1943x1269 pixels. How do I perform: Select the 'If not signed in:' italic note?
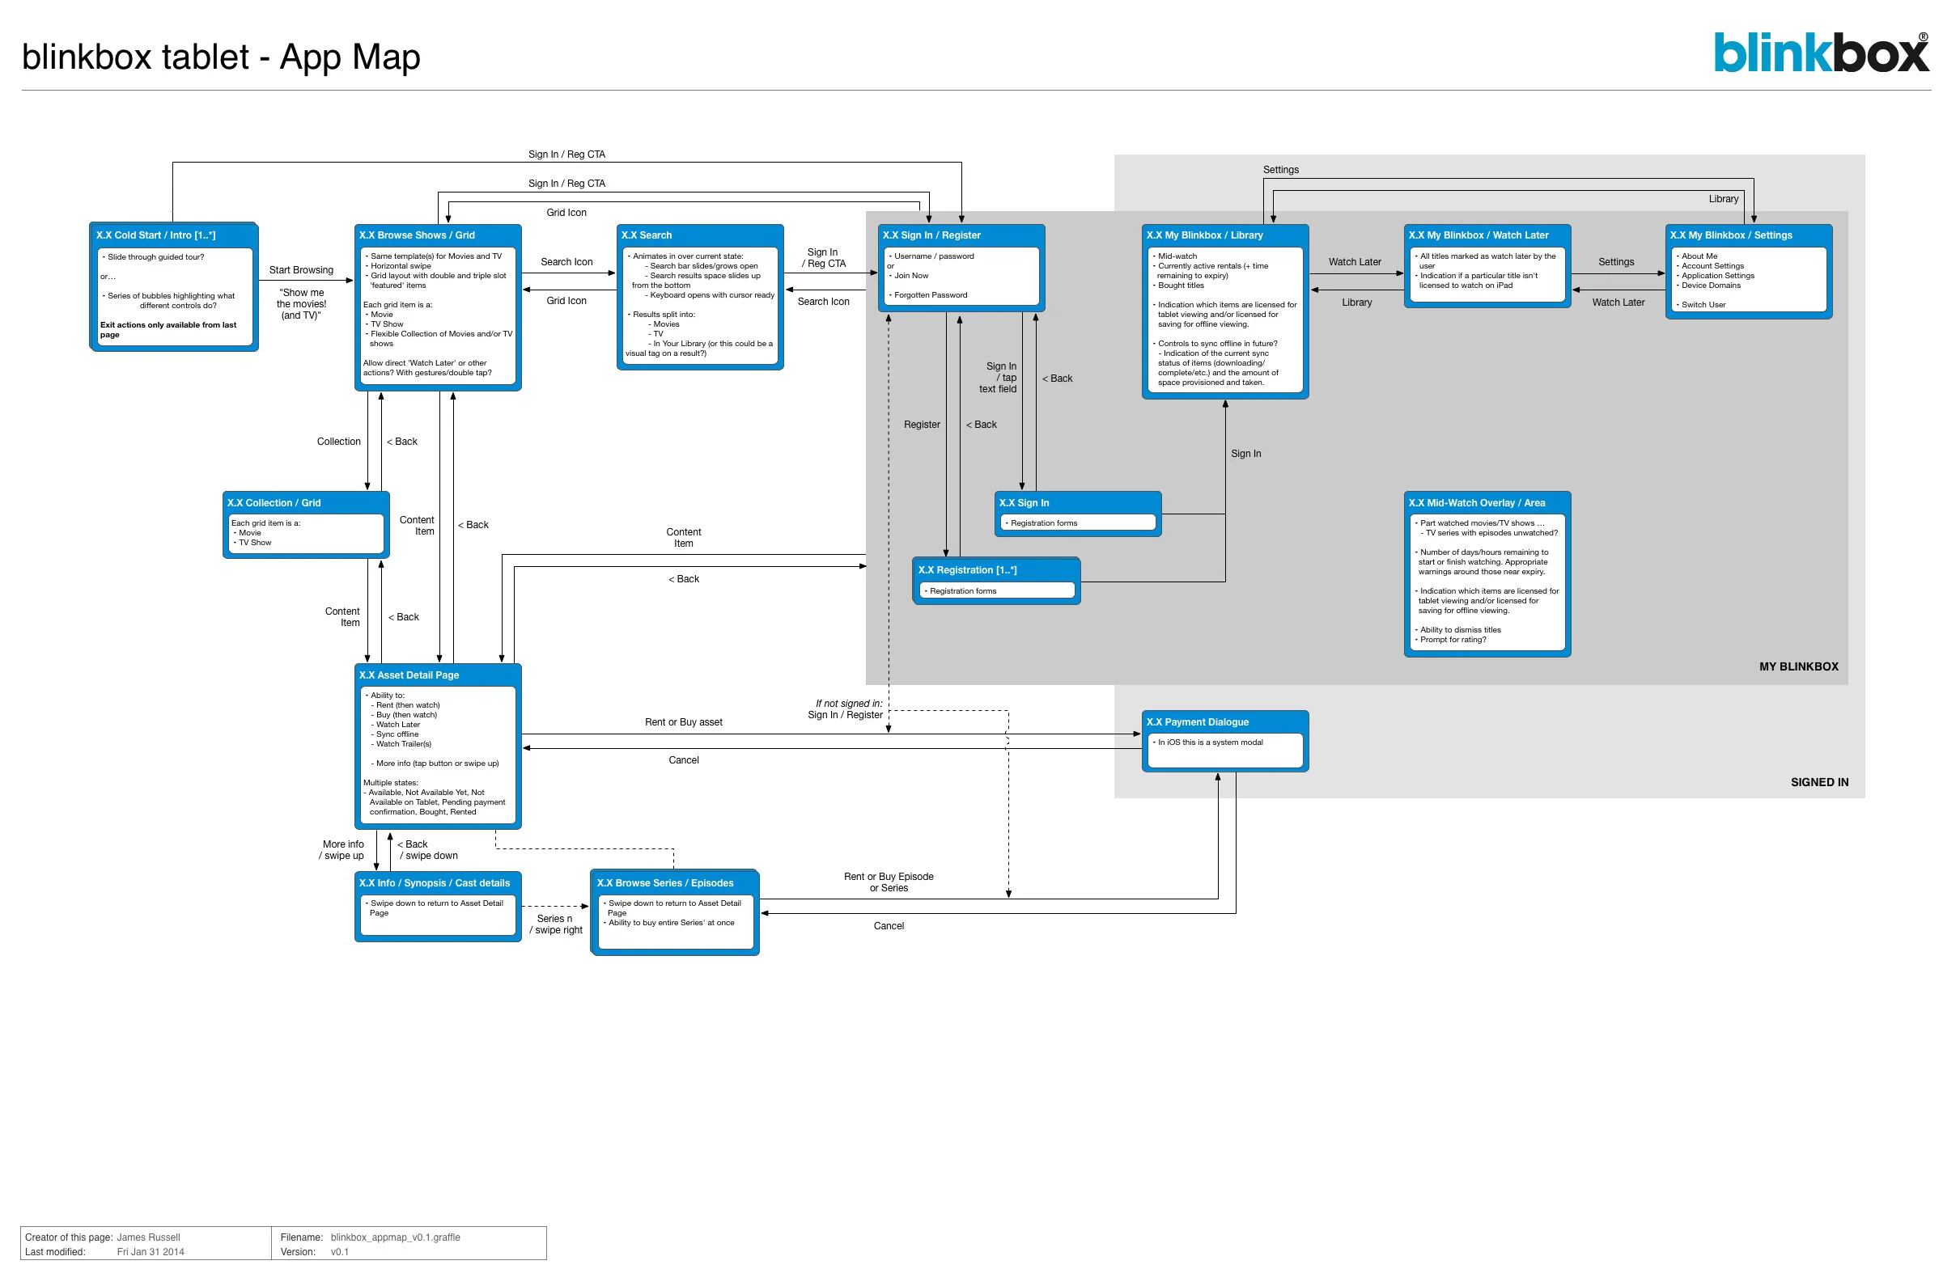[848, 704]
